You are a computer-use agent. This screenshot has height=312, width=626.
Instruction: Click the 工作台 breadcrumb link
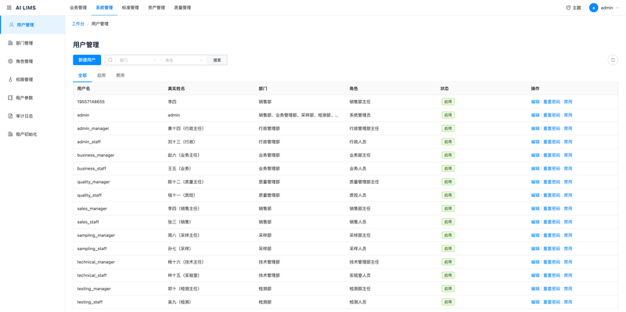[x=77, y=24]
